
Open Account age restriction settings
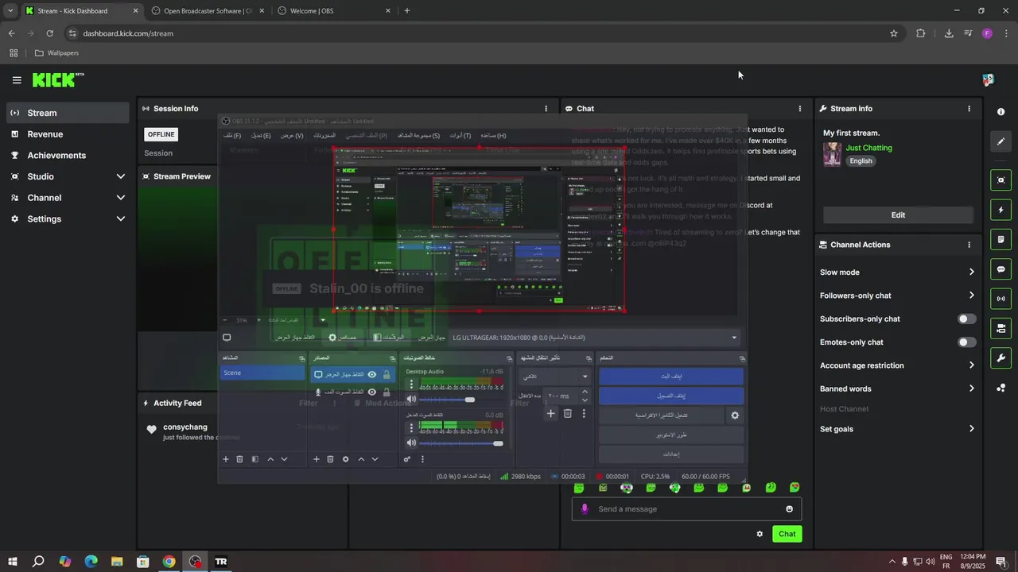click(898, 365)
